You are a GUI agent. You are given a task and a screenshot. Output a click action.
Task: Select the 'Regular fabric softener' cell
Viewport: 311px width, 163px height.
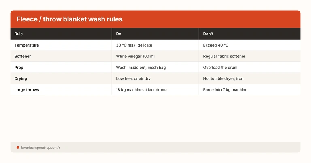click(x=224, y=56)
